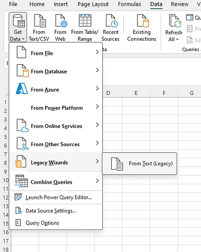Click the From Table/Range icon
Viewport: 201px width, 252px height.
point(85,20)
